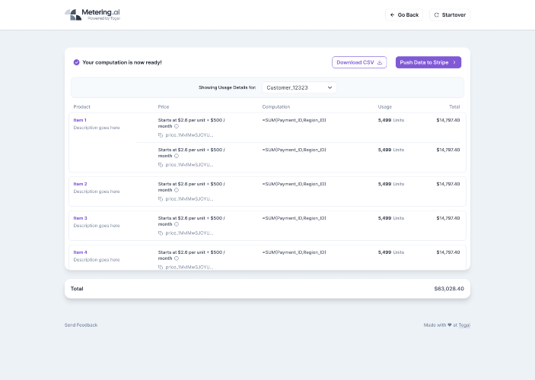Click the copy icon for Item 3's price ID
The width and height of the screenshot is (535, 380).
click(x=161, y=233)
